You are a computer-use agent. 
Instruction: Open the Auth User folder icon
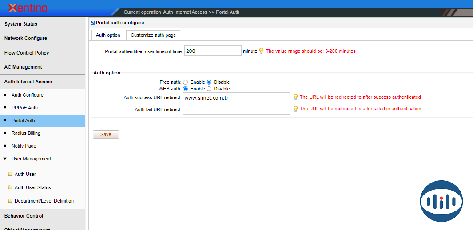(10, 174)
